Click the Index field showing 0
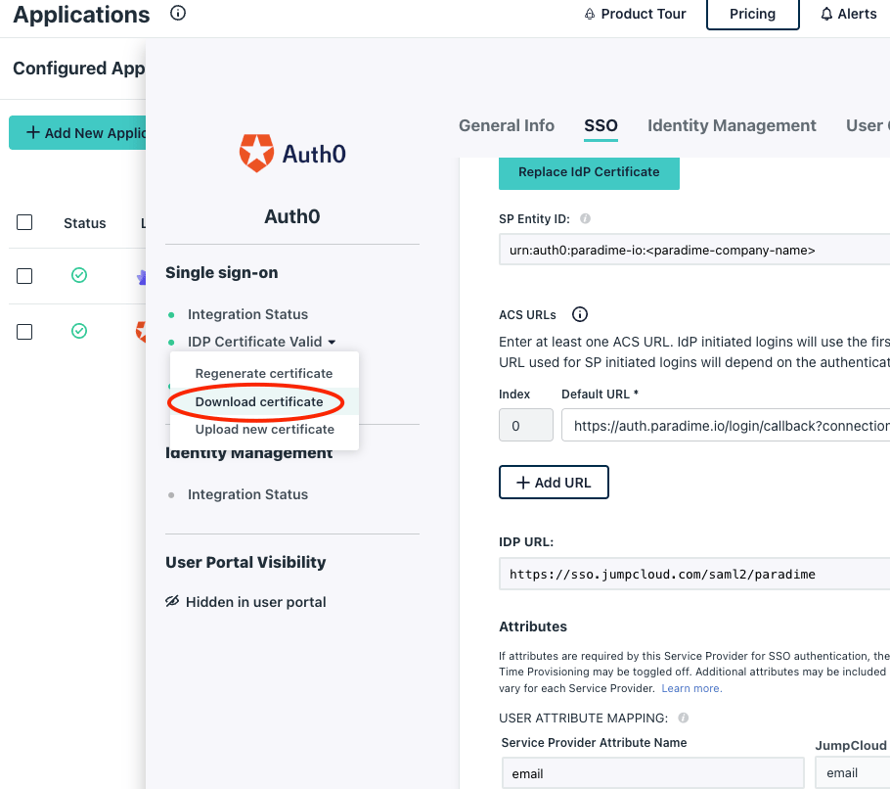This screenshot has width=890, height=789. point(526,426)
